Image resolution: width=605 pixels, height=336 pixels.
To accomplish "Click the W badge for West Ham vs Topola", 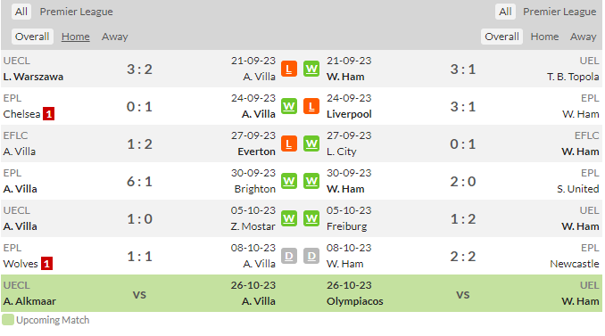I will pos(311,69).
